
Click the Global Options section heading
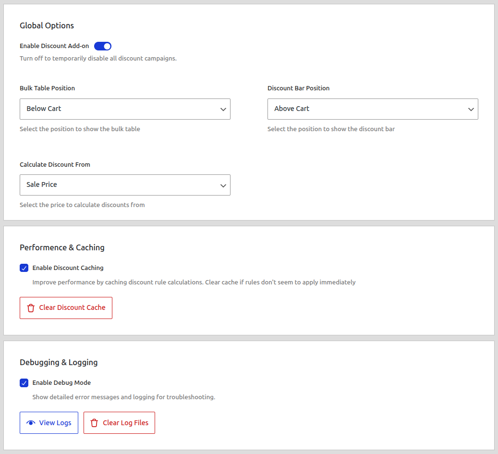pyautogui.click(x=47, y=25)
